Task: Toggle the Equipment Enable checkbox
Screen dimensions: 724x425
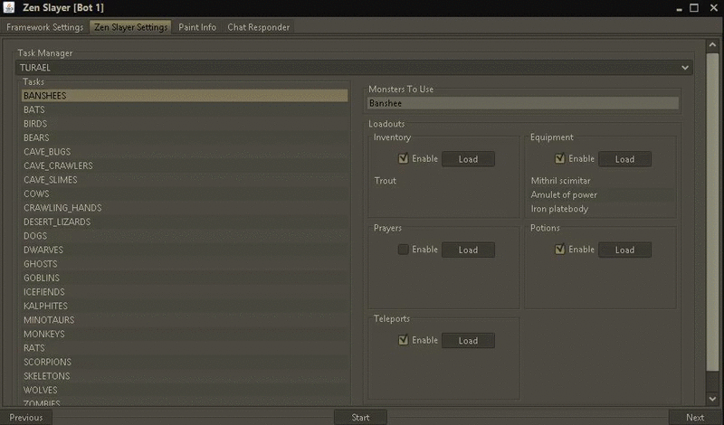Action: [559, 158]
